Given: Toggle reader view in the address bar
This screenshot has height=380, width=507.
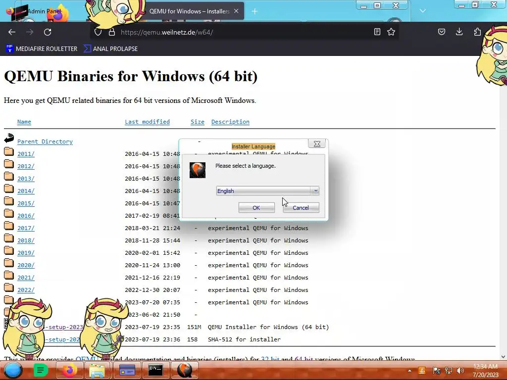Looking at the screenshot, I should (x=377, y=32).
